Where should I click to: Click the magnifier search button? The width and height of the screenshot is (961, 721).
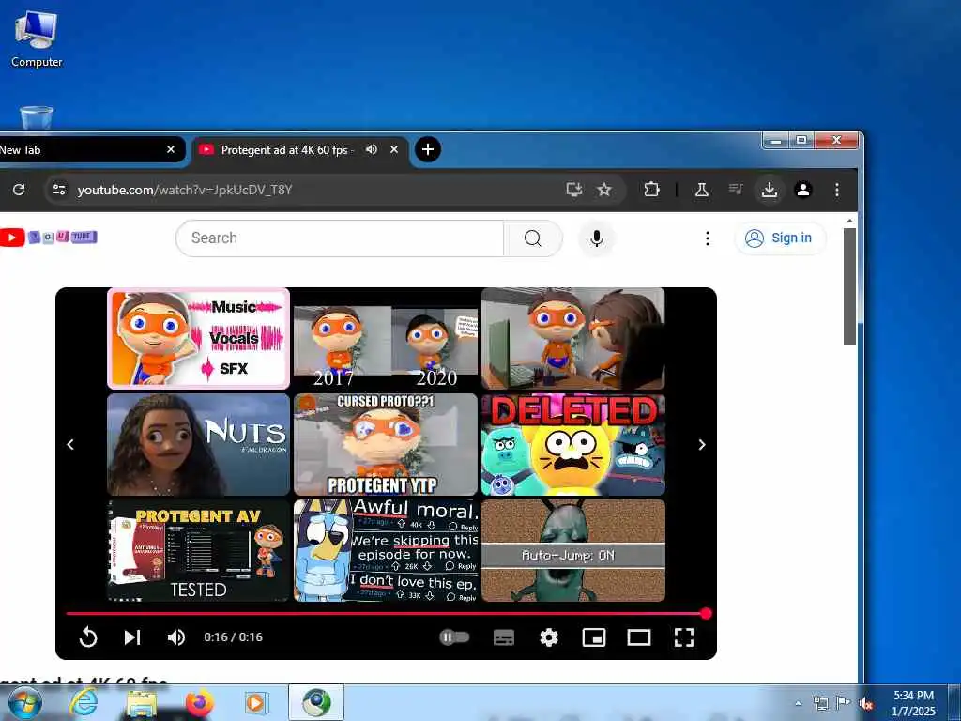click(533, 238)
